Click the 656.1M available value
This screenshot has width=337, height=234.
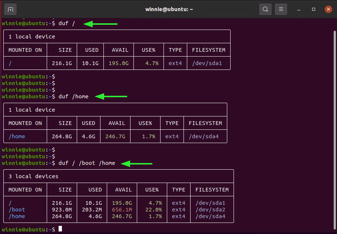point(122,210)
